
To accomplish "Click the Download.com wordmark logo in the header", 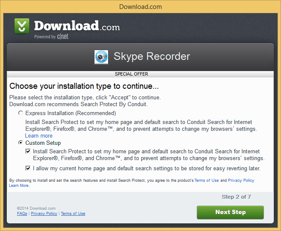I will tap(77, 26).
